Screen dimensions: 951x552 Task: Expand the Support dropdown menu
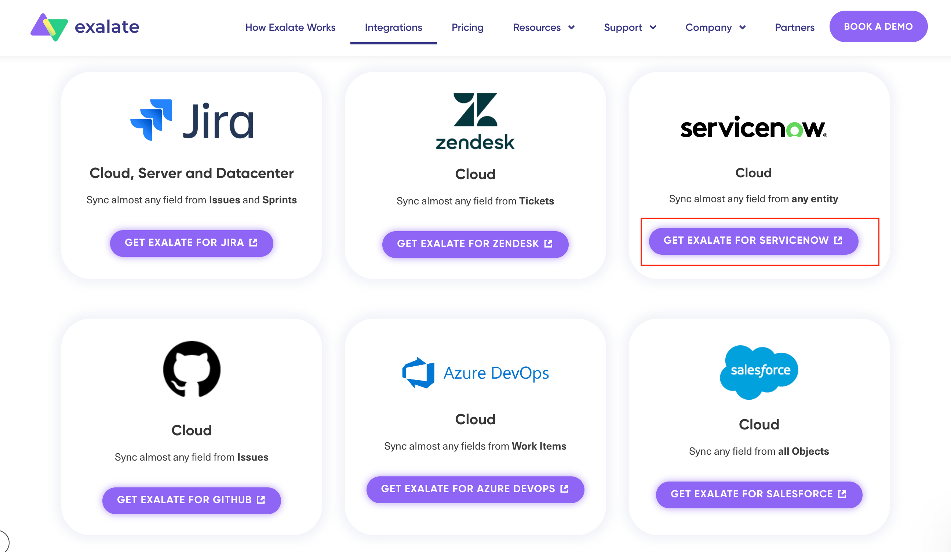(630, 27)
